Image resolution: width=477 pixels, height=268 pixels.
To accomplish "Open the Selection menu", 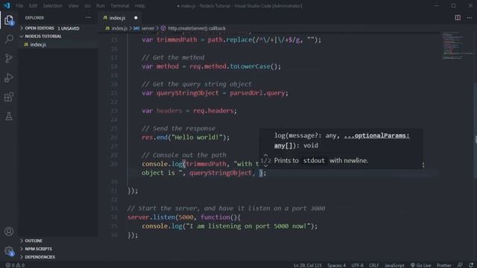I will 52,6.
